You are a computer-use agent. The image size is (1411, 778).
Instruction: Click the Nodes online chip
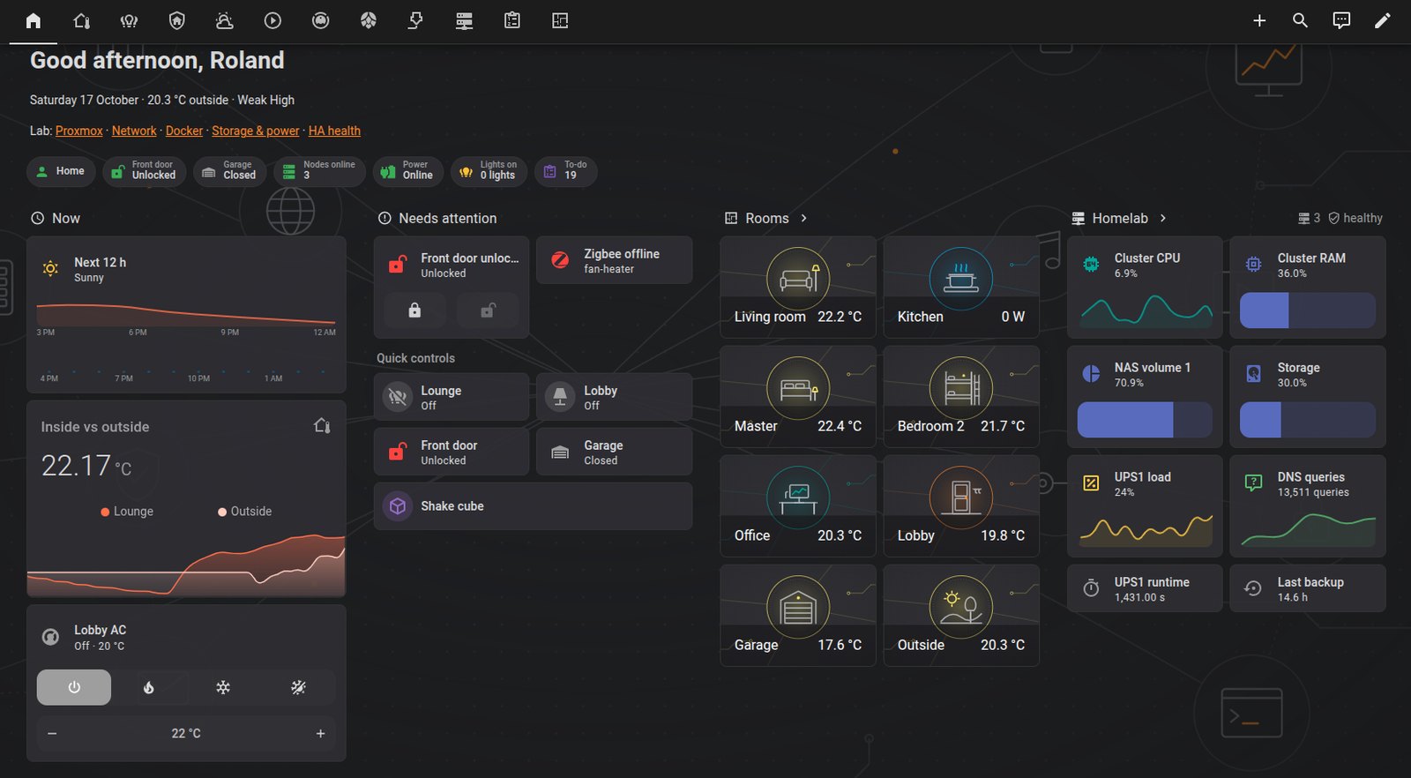pos(319,170)
